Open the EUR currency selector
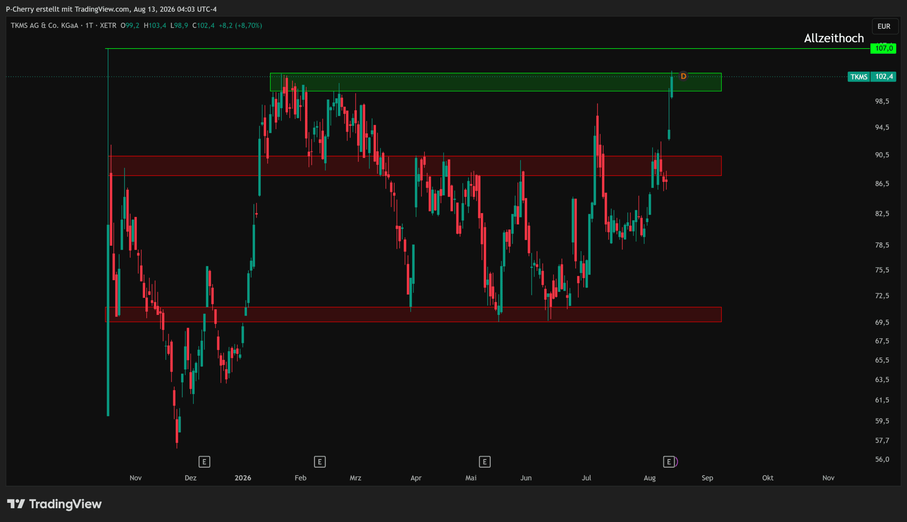 coord(884,26)
